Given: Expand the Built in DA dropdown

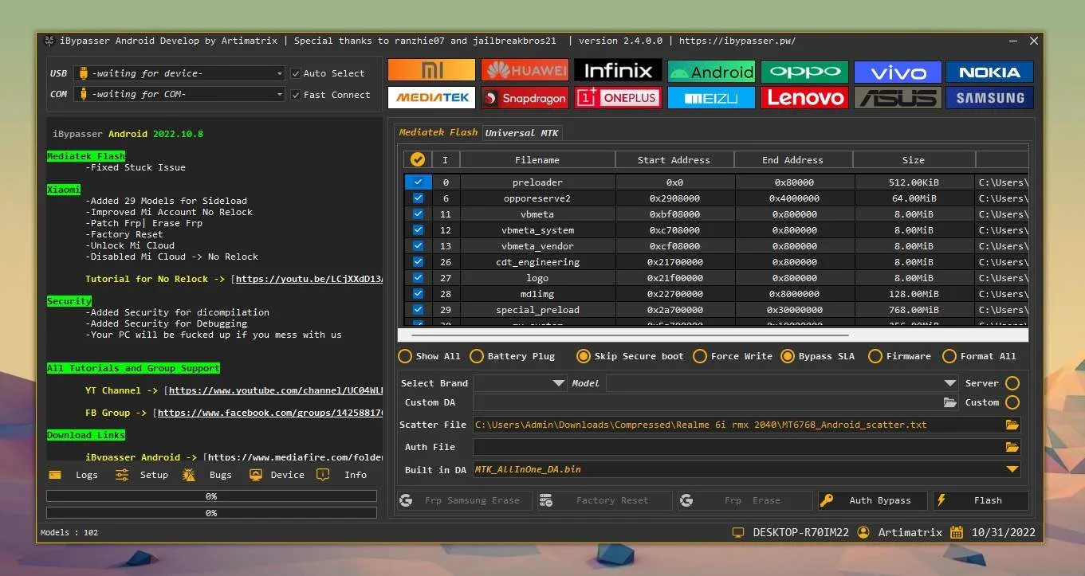Looking at the screenshot, I should click(1012, 469).
